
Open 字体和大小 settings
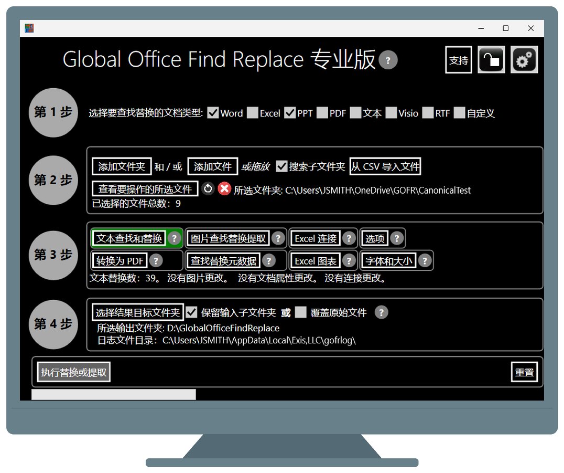pos(389,261)
